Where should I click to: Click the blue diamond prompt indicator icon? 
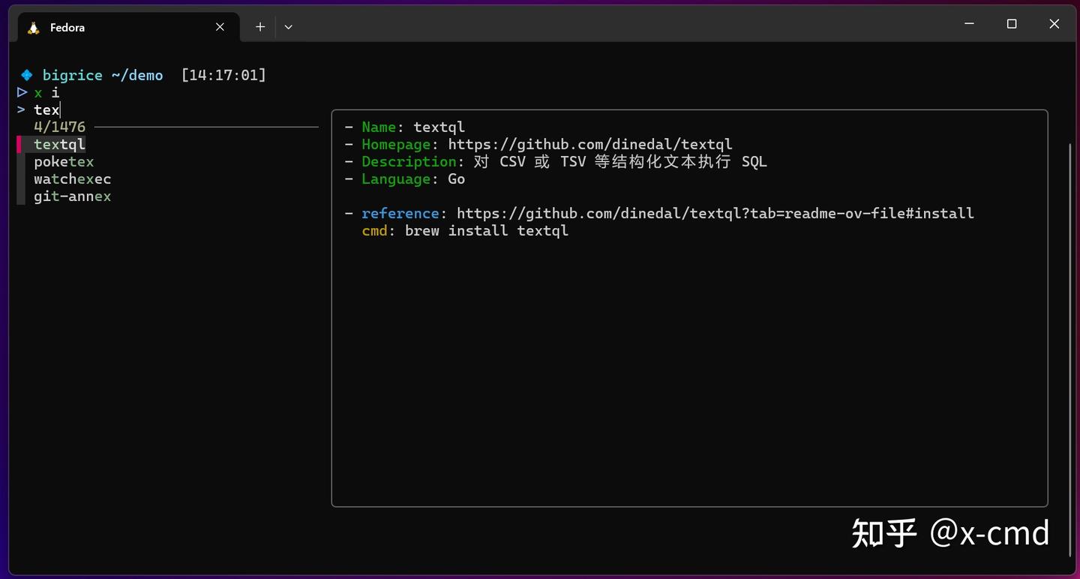[26, 74]
